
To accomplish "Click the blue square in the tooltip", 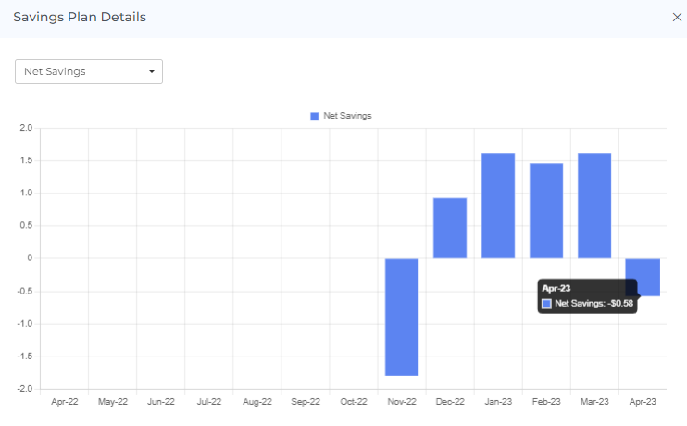I will tap(547, 304).
